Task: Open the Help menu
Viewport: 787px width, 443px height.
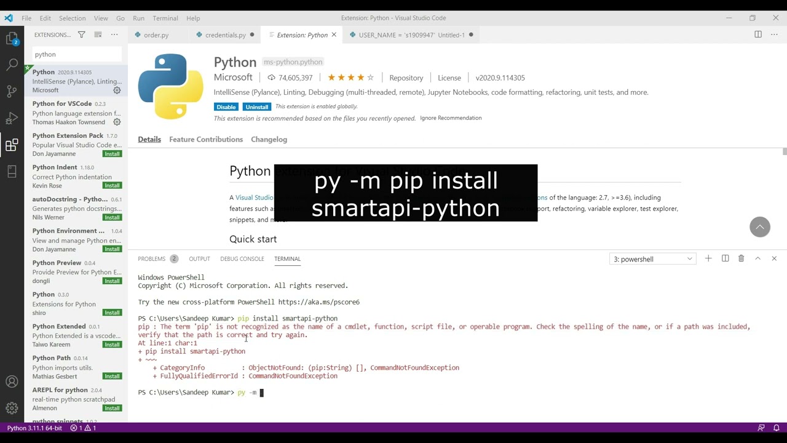Action: (193, 18)
